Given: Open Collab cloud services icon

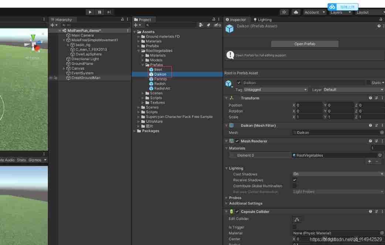Looking at the screenshot, I should coord(296,12).
